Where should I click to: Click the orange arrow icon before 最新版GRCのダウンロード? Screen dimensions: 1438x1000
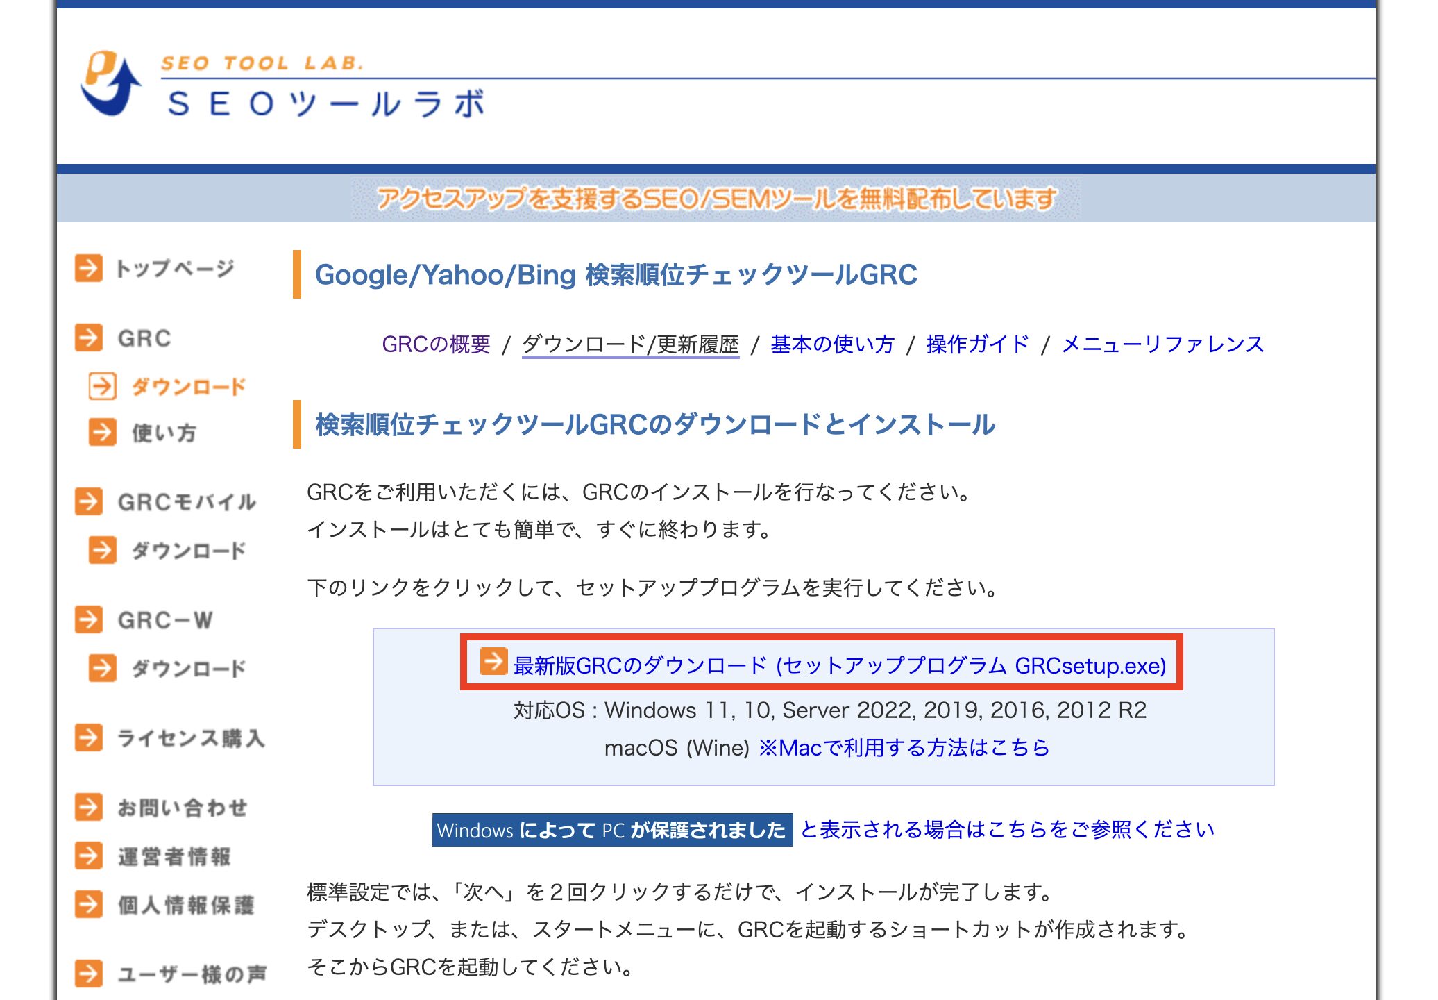click(493, 661)
